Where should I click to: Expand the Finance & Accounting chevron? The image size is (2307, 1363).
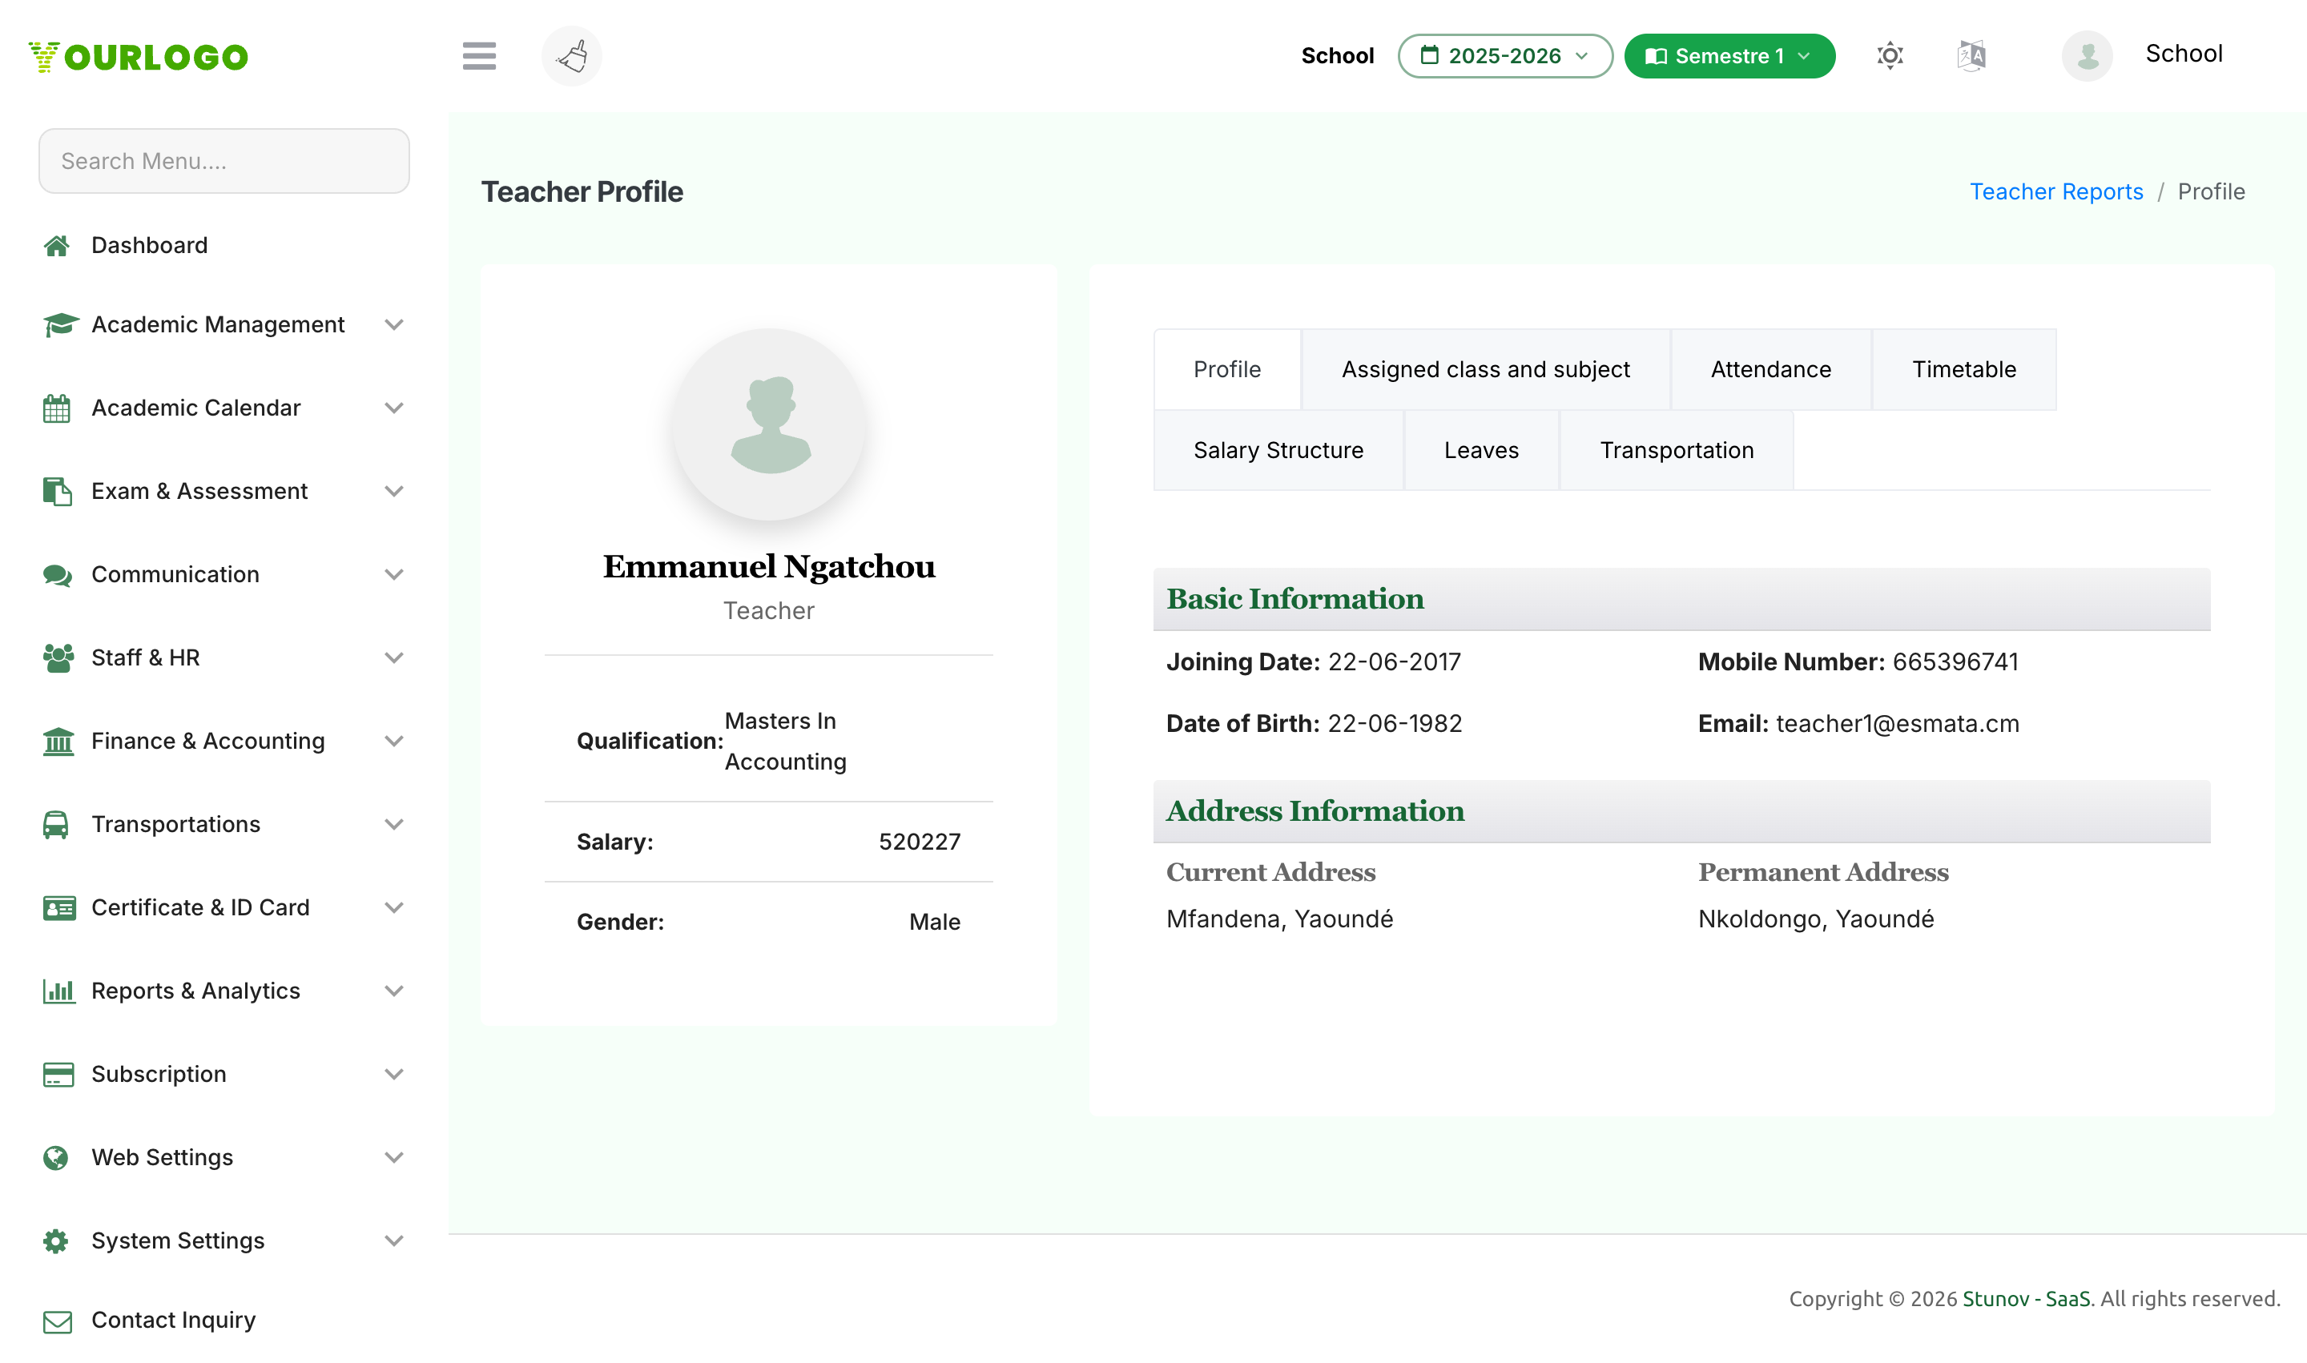[393, 742]
